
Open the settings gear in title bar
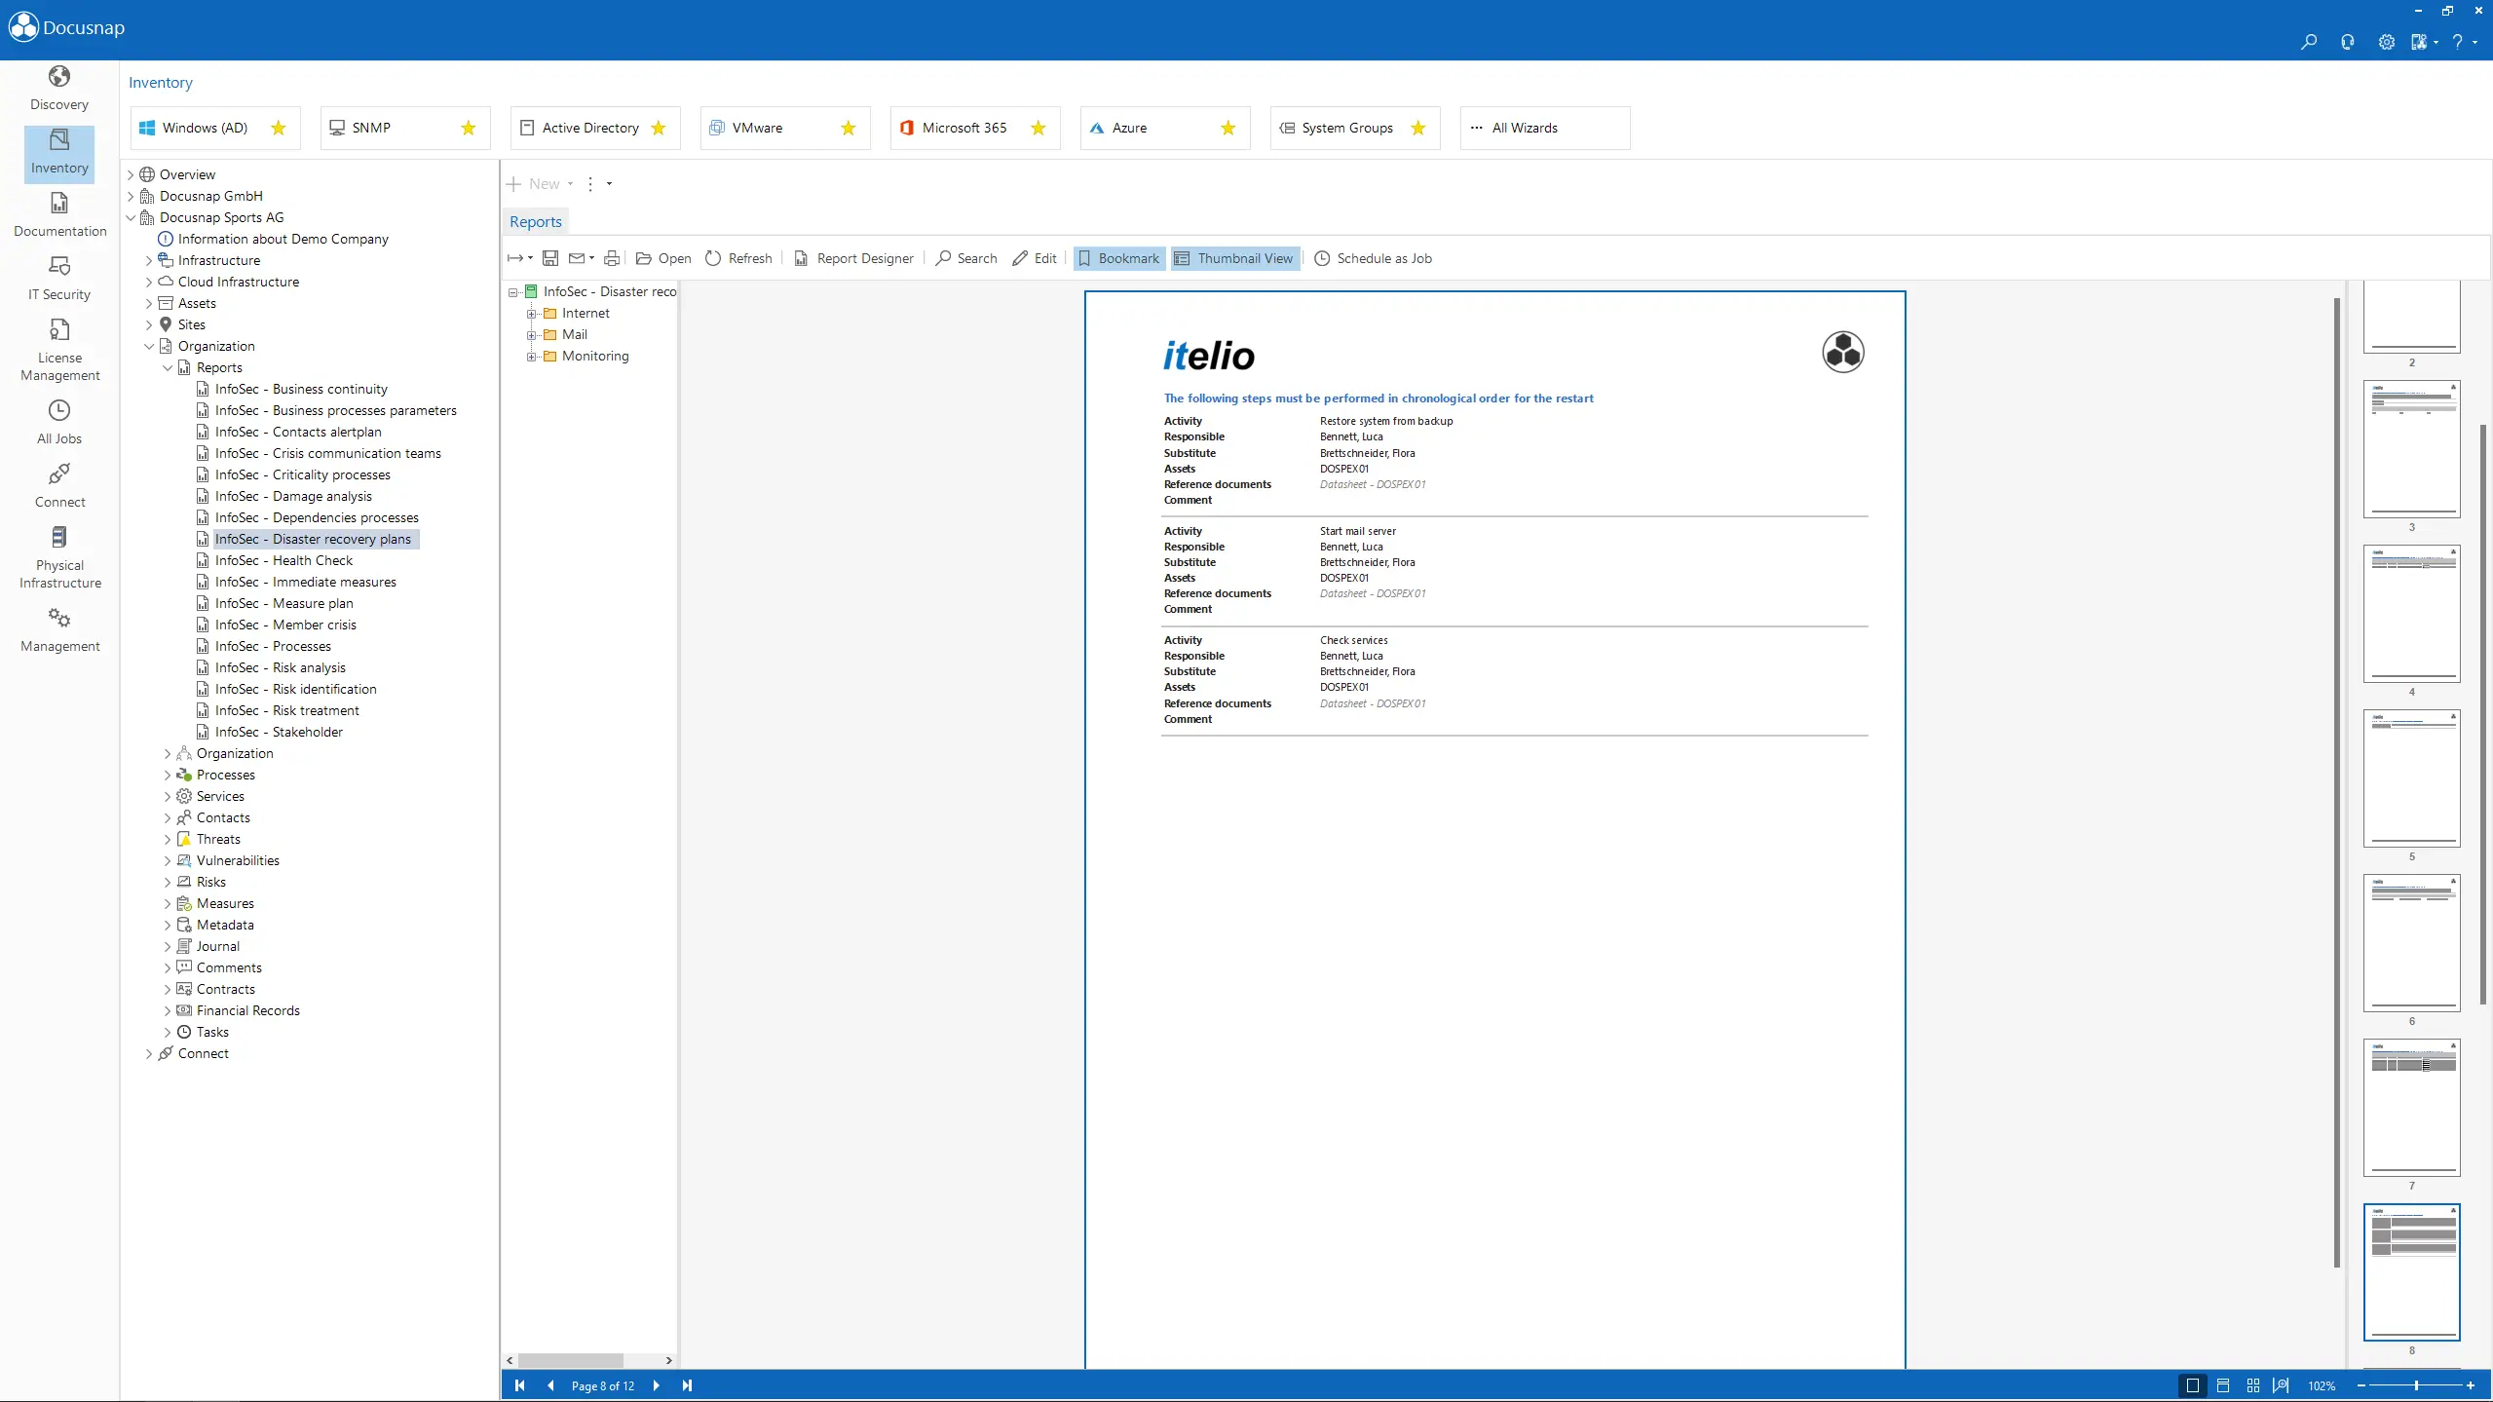tap(2386, 42)
